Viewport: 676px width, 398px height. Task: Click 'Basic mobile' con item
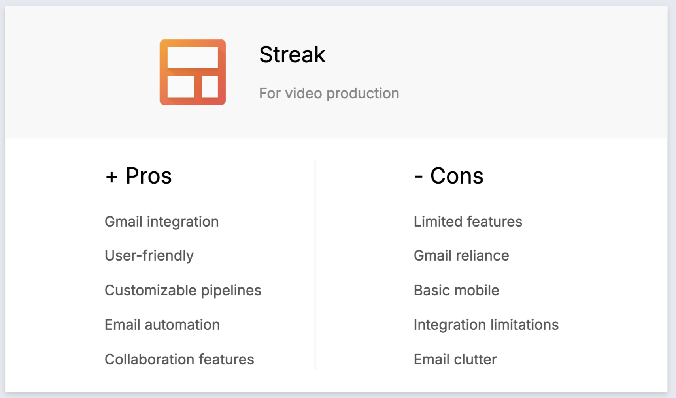coord(457,290)
